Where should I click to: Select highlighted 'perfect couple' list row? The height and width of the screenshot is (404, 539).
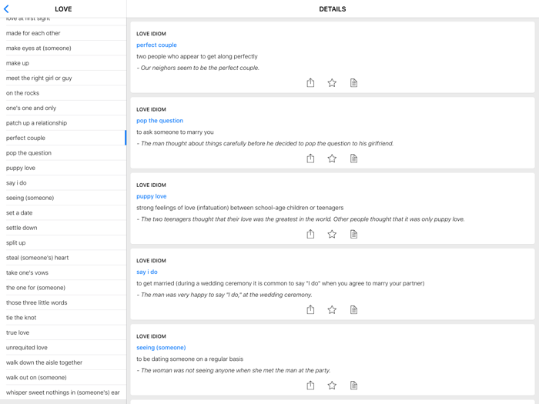point(63,138)
